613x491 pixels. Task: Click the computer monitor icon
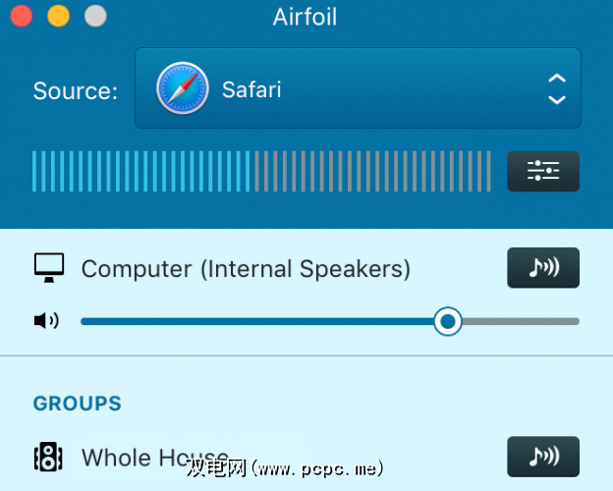click(49, 267)
